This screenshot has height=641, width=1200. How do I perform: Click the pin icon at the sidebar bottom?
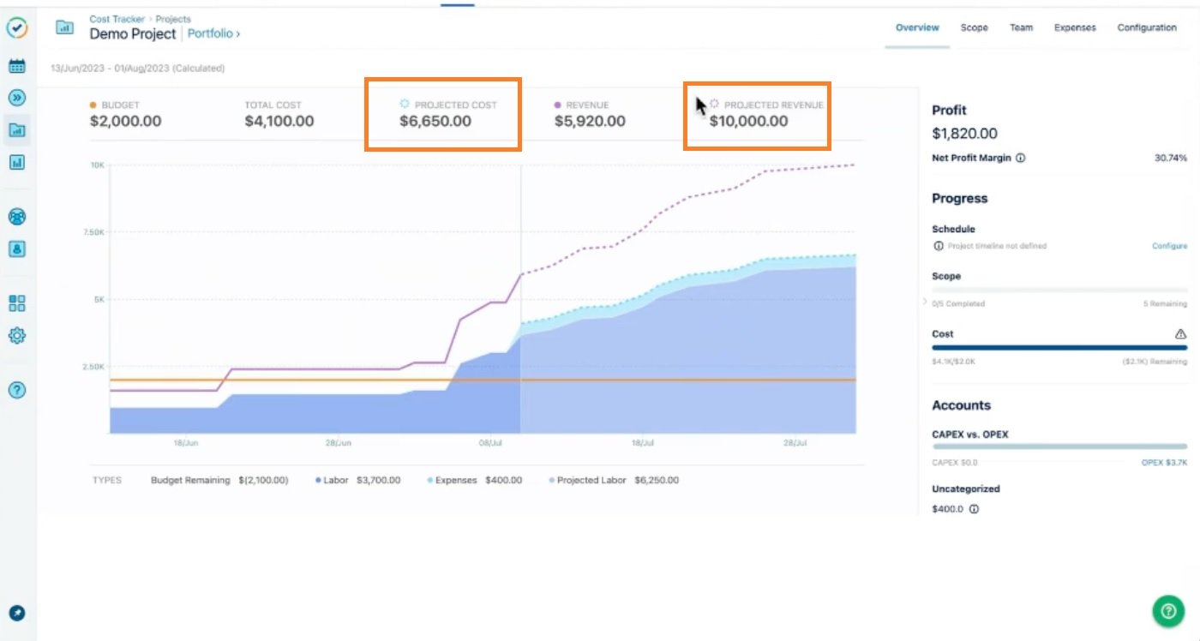point(16,613)
